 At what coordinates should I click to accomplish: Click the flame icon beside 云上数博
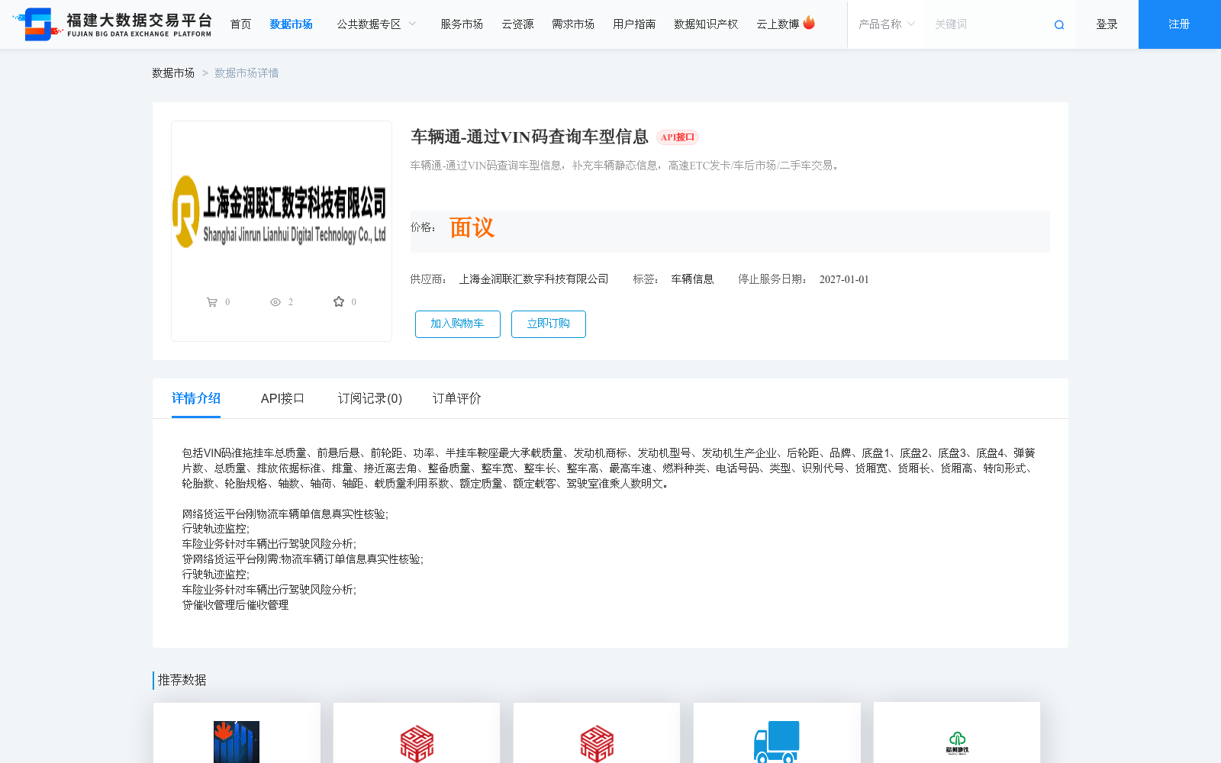point(809,23)
